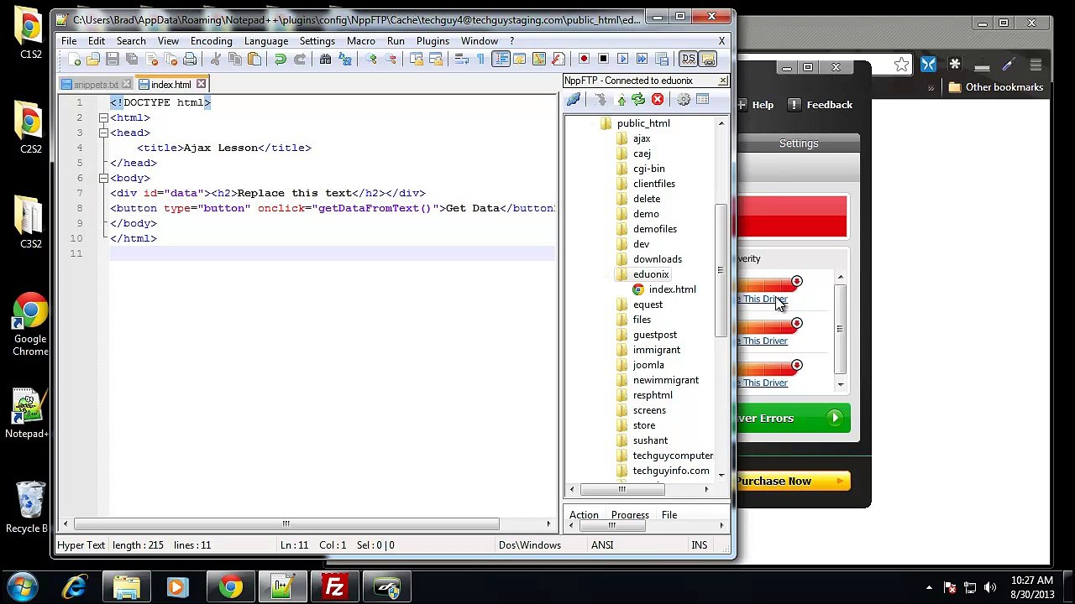
Task: Select index.html in the eduonix folder
Action: 672,289
